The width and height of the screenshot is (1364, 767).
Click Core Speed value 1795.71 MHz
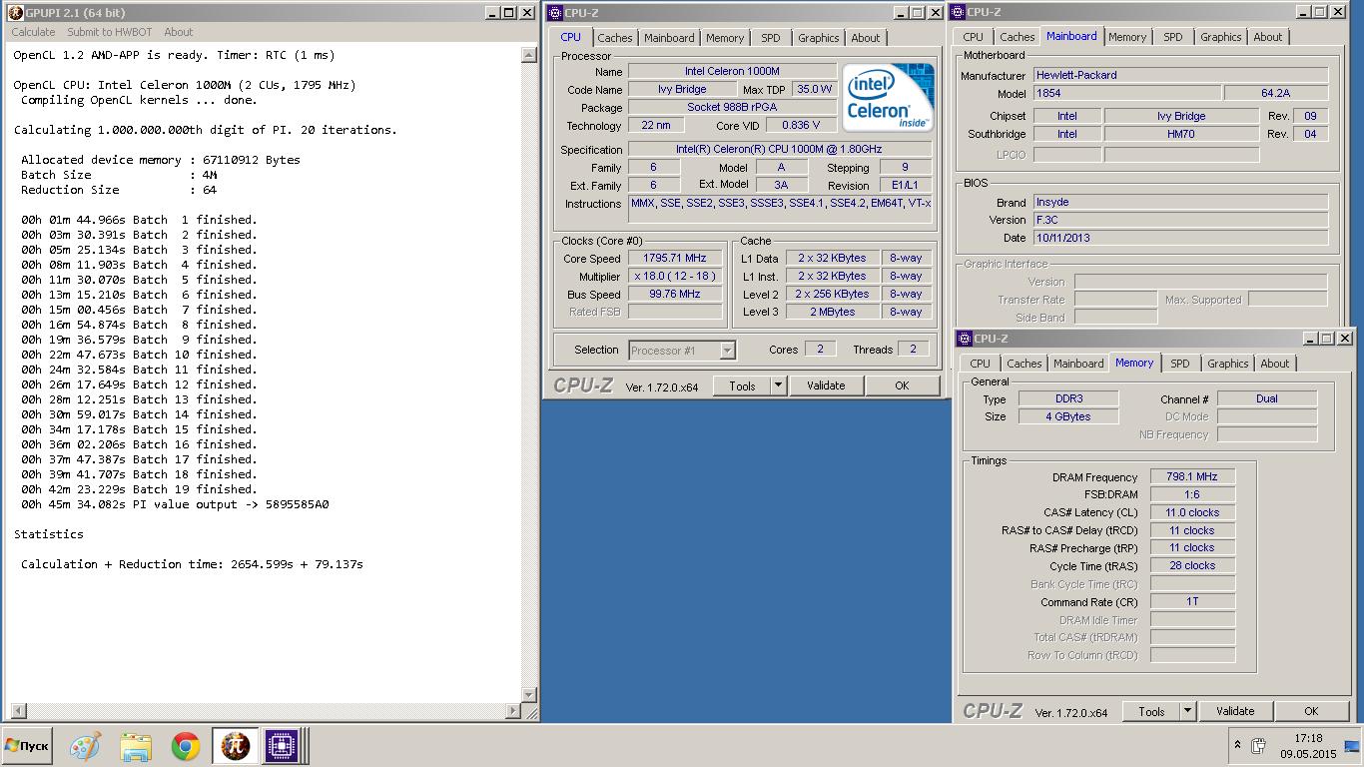675,258
